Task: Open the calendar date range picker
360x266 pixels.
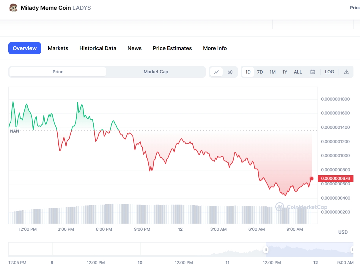Action: pyautogui.click(x=313, y=72)
